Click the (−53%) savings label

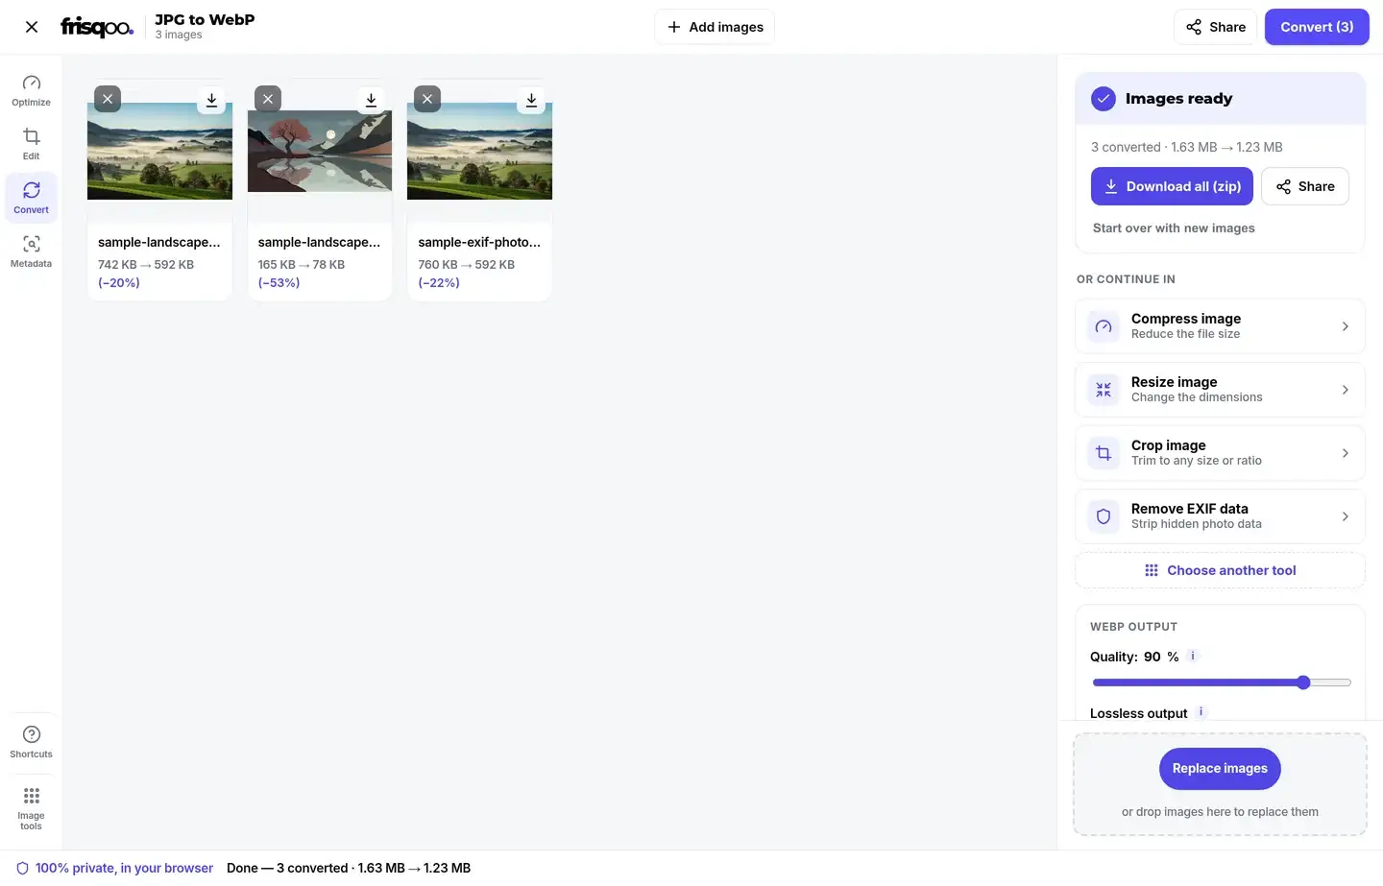pyautogui.click(x=279, y=283)
